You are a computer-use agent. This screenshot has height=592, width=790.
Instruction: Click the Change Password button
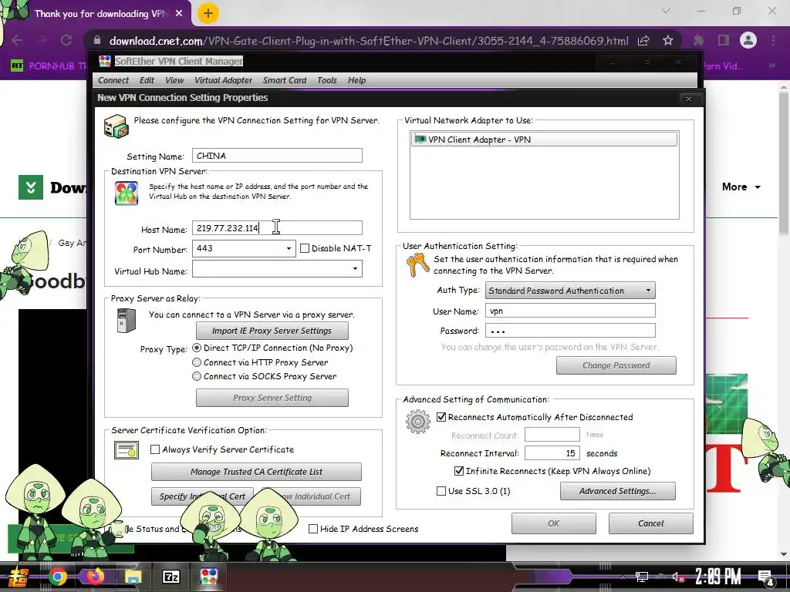click(616, 365)
